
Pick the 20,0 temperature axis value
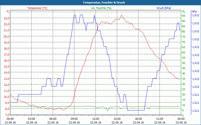coord(7,36)
